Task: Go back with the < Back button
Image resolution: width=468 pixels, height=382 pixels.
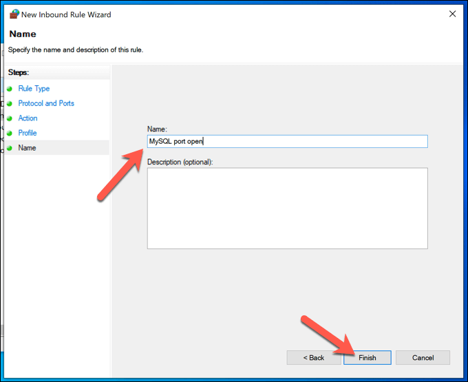Action: pos(313,357)
